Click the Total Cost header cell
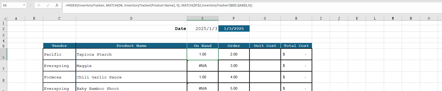 pos(296,46)
